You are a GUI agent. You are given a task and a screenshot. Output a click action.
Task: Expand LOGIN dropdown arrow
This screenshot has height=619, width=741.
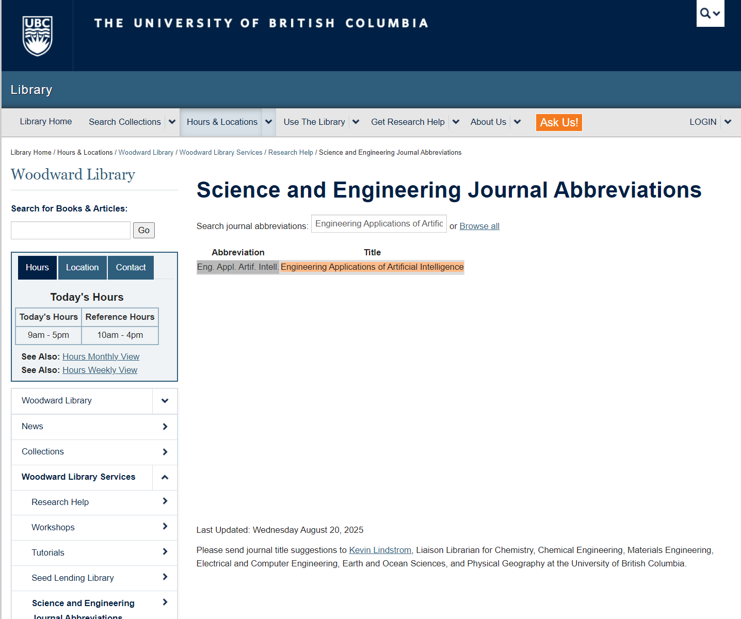coord(728,122)
